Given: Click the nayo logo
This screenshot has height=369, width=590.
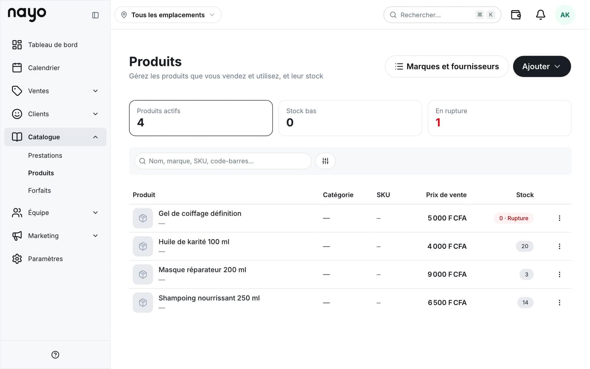Looking at the screenshot, I should pos(27,14).
